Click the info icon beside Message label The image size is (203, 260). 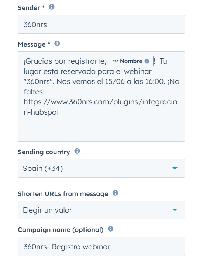pyautogui.click(x=57, y=44)
